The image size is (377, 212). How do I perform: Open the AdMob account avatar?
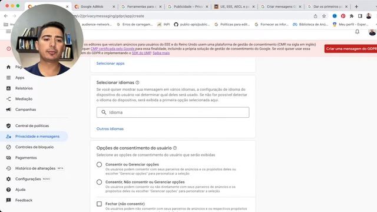(372, 32)
